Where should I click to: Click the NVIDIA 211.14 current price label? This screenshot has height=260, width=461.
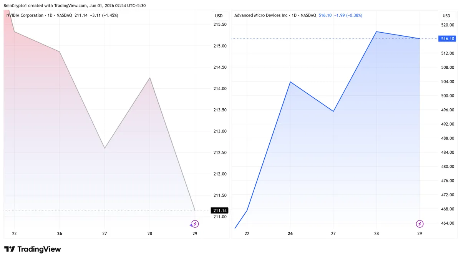[x=220, y=210]
